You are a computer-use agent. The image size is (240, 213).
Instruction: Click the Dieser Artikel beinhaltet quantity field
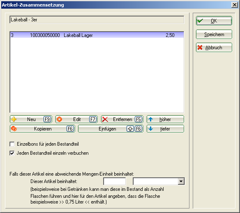pyautogui.click(x=115, y=181)
